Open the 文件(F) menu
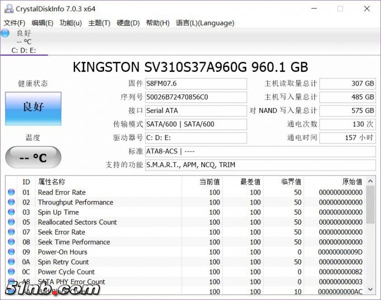The height and width of the screenshot is (300, 381). [x=15, y=23]
